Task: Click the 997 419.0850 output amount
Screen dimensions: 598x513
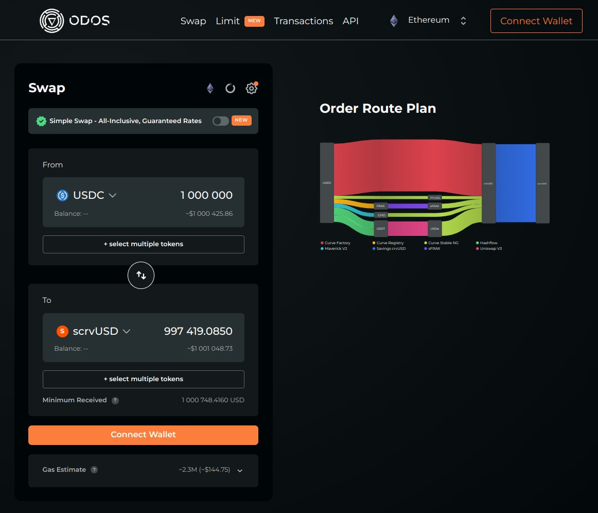Action: pyautogui.click(x=198, y=331)
